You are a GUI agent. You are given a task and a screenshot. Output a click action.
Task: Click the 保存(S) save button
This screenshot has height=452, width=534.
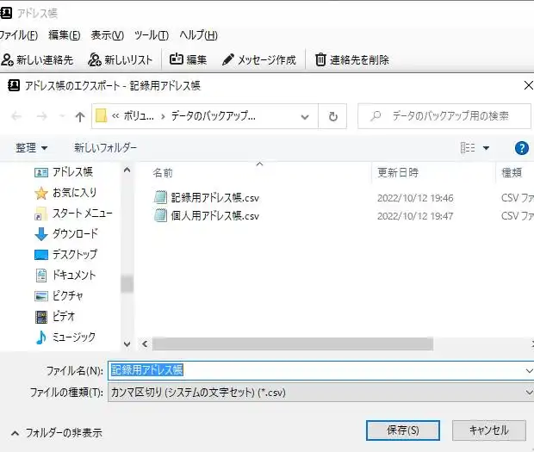click(x=403, y=430)
